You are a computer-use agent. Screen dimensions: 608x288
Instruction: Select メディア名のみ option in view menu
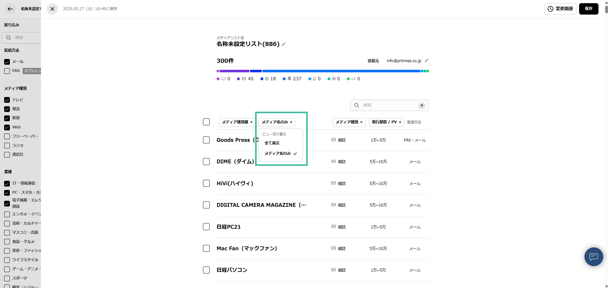click(278, 154)
